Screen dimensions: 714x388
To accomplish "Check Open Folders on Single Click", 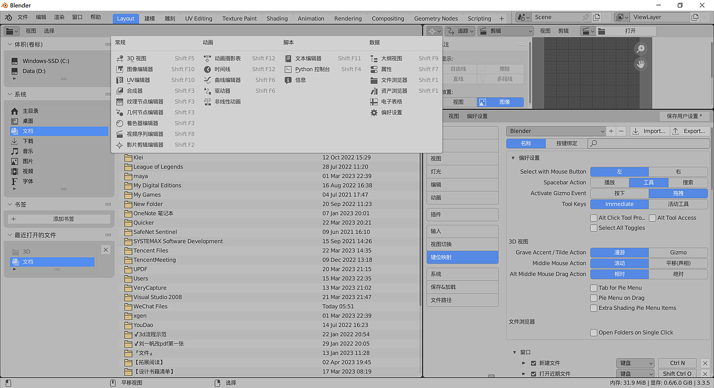I will pyautogui.click(x=595, y=332).
